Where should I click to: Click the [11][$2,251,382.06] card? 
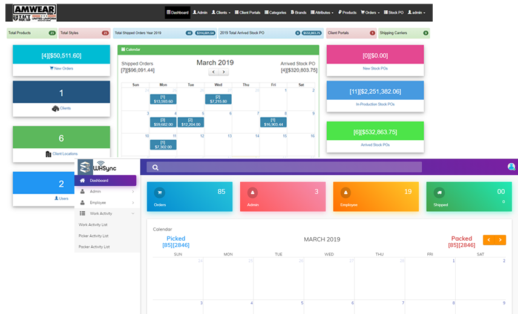(375, 90)
